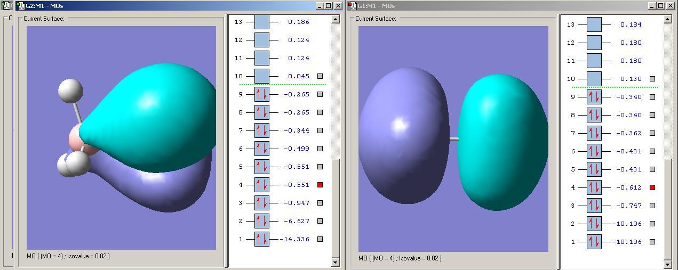Open G2:M1 window system menu icon

pos(21,6)
